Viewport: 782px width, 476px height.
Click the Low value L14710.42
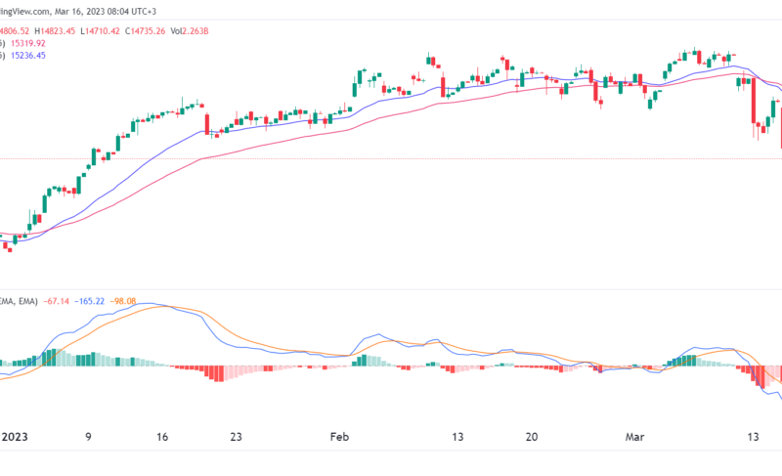coord(101,31)
